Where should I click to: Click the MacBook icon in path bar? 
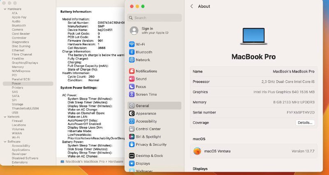click(x=63, y=161)
